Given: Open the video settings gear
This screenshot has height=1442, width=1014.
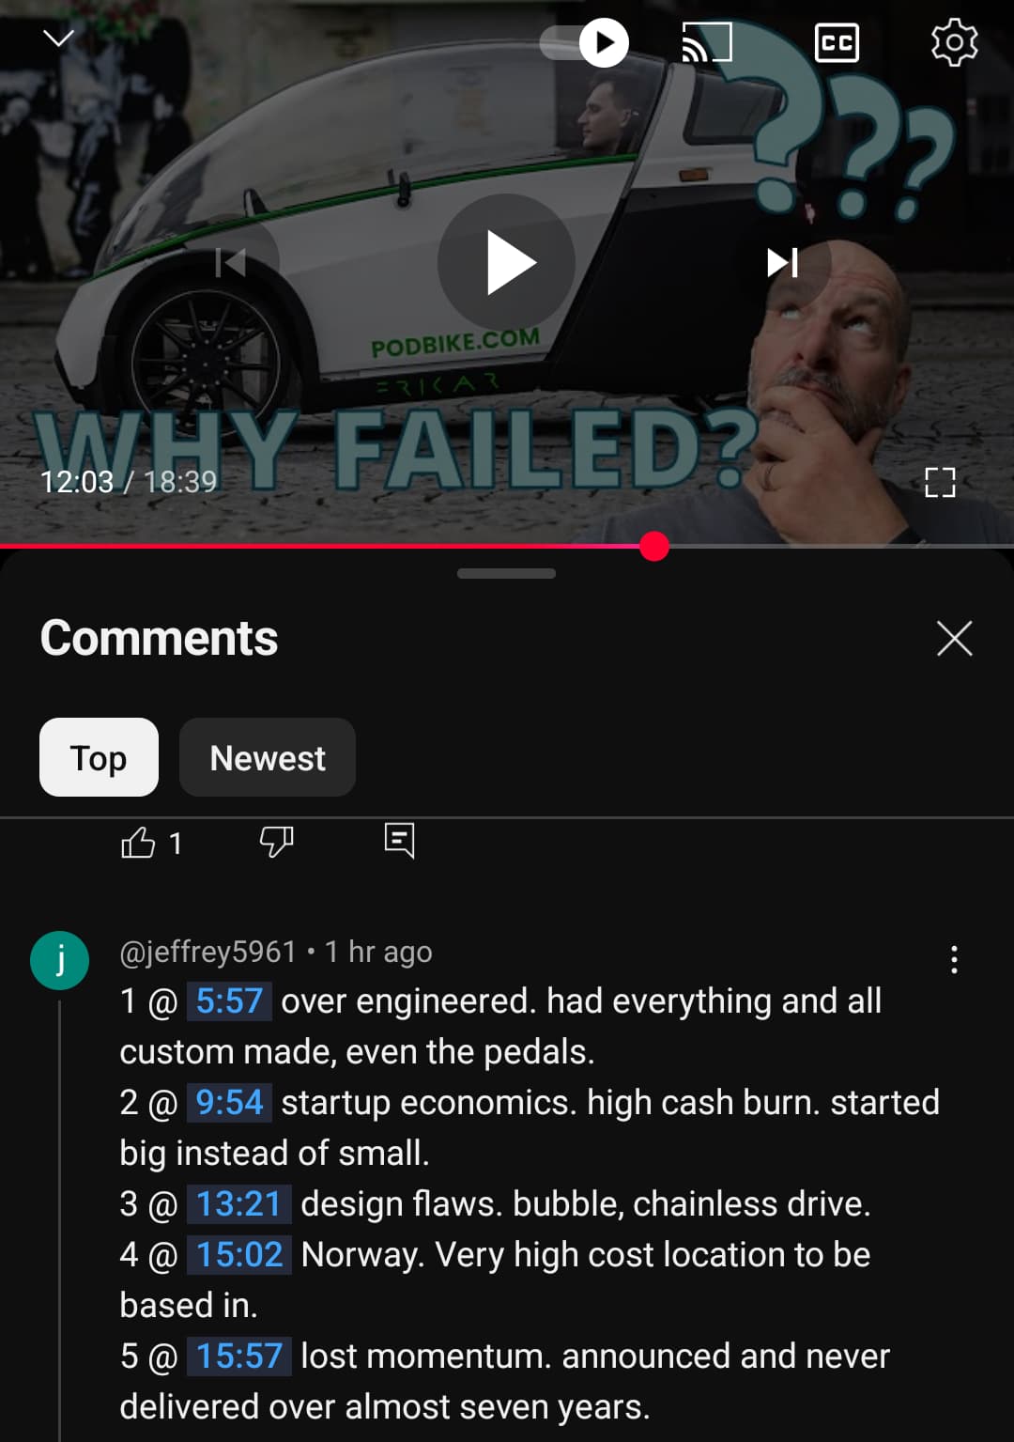Looking at the screenshot, I should 954,43.
